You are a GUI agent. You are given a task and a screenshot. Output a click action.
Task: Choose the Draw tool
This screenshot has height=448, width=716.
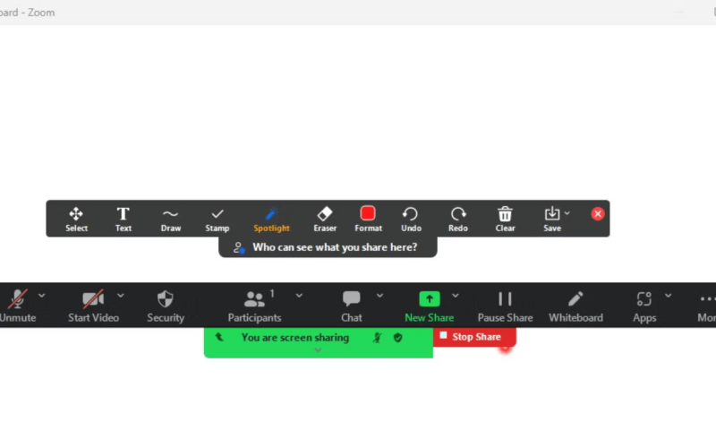(170, 219)
